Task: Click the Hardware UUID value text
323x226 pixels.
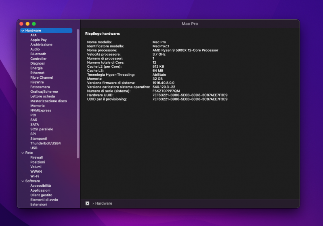Action: (190, 95)
